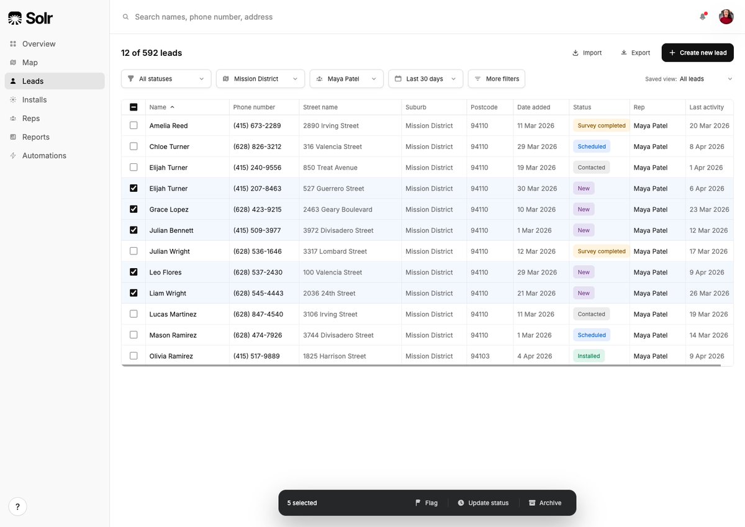Open the All statuses dropdown
This screenshot has width=745, height=527.
(166, 79)
